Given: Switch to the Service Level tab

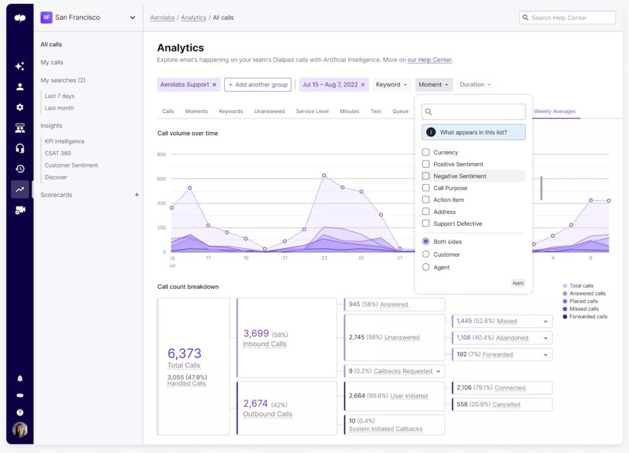Looking at the screenshot, I should click(312, 112).
